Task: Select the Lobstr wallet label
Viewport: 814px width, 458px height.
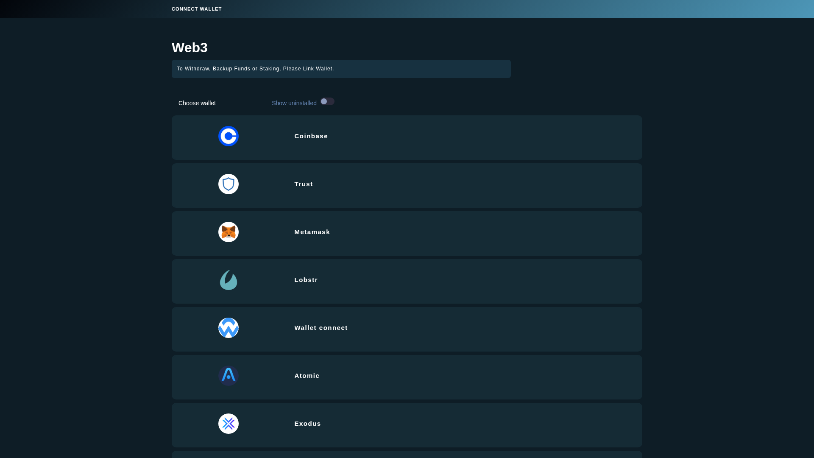Action: point(306,280)
